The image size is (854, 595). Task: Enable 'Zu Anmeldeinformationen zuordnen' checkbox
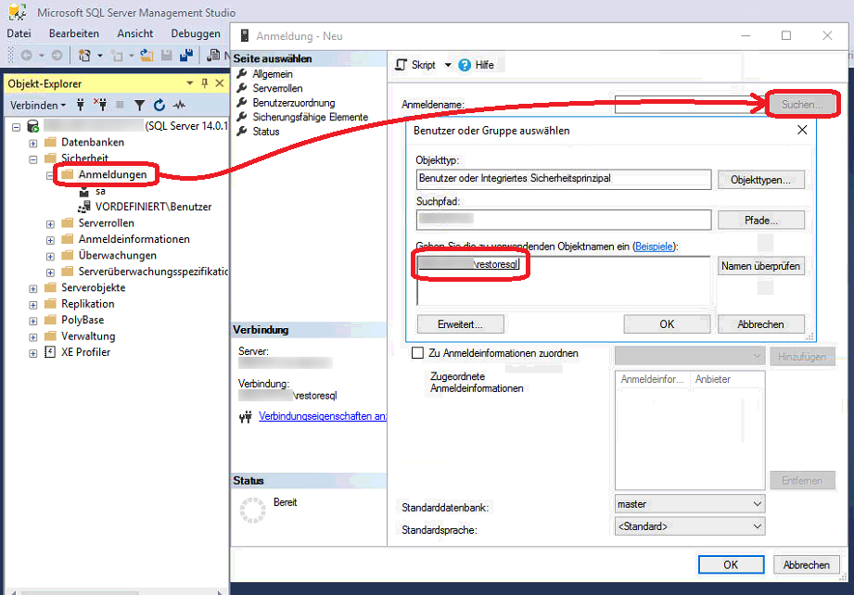417,353
